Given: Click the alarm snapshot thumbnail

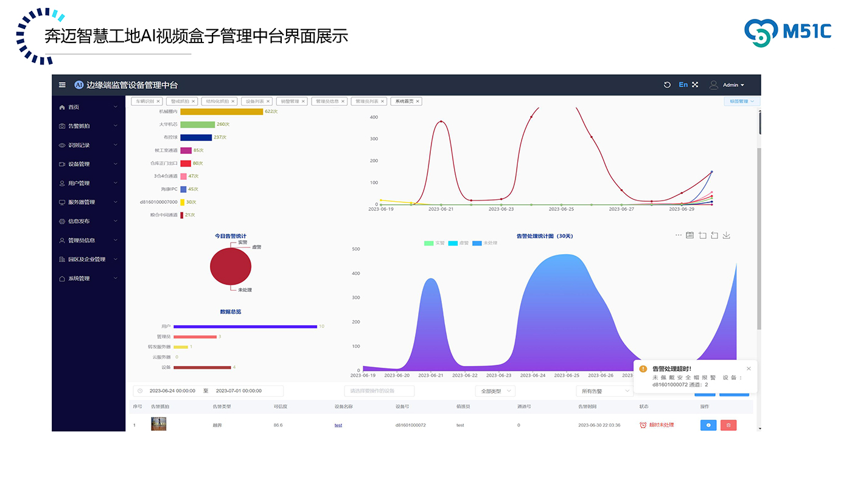Looking at the screenshot, I should (158, 424).
